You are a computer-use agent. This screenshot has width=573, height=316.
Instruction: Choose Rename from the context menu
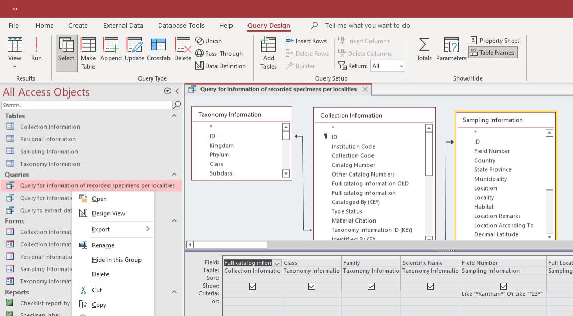click(113, 245)
